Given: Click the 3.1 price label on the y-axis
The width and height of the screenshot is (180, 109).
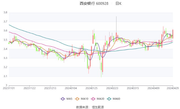Looking at the screenshot, I should (x=5, y=76).
